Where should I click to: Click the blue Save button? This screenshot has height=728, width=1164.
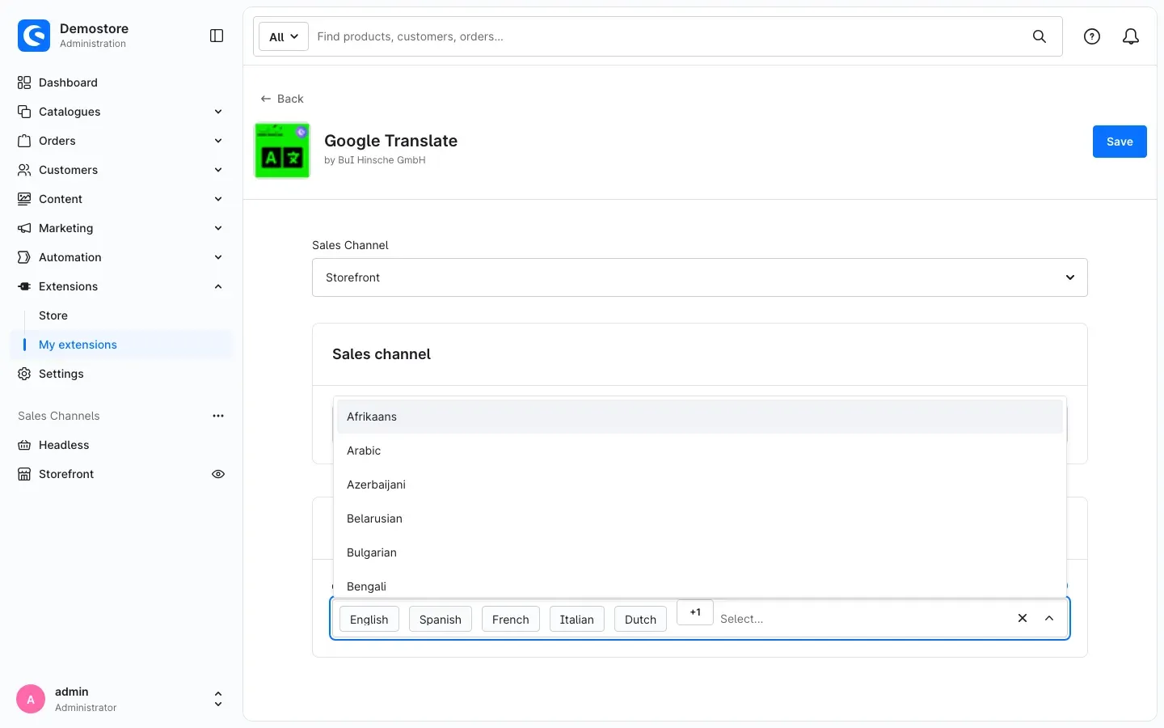pos(1120,142)
